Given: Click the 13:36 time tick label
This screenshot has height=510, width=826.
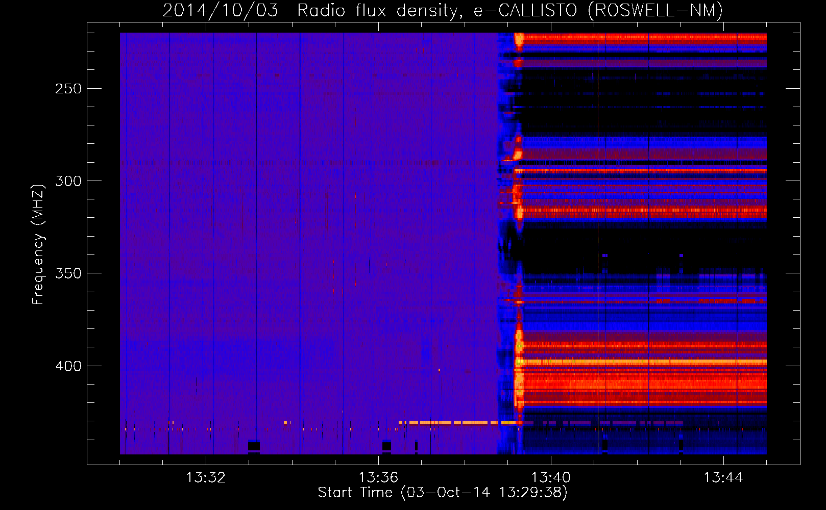Looking at the screenshot, I should (x=378, y=478).
